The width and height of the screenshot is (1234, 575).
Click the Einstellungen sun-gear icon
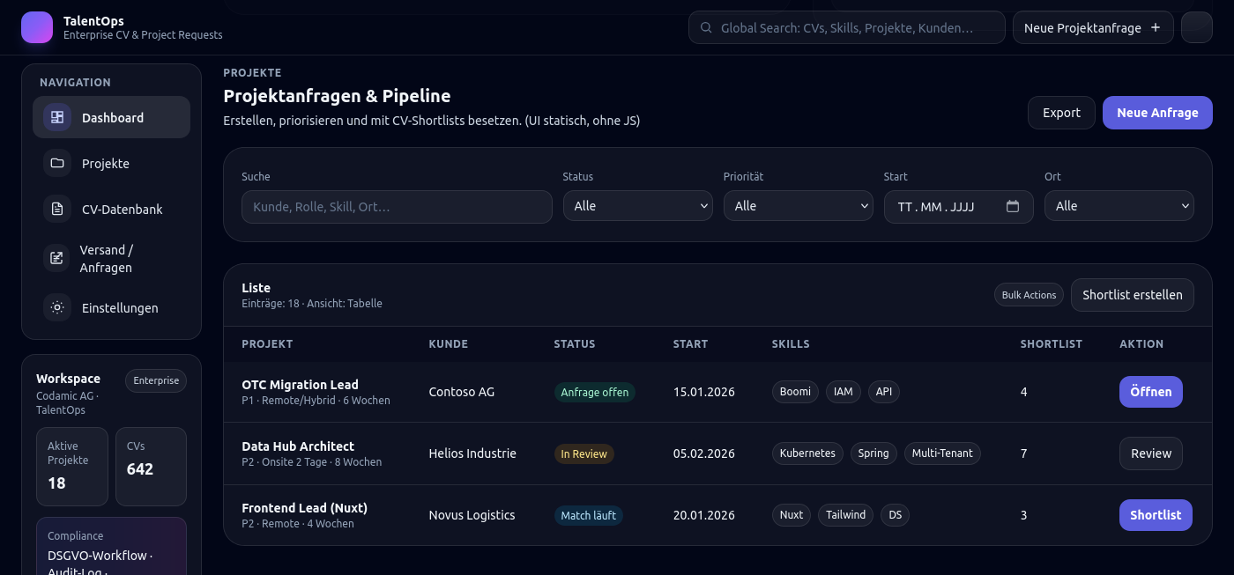click(x=57, y=307)
